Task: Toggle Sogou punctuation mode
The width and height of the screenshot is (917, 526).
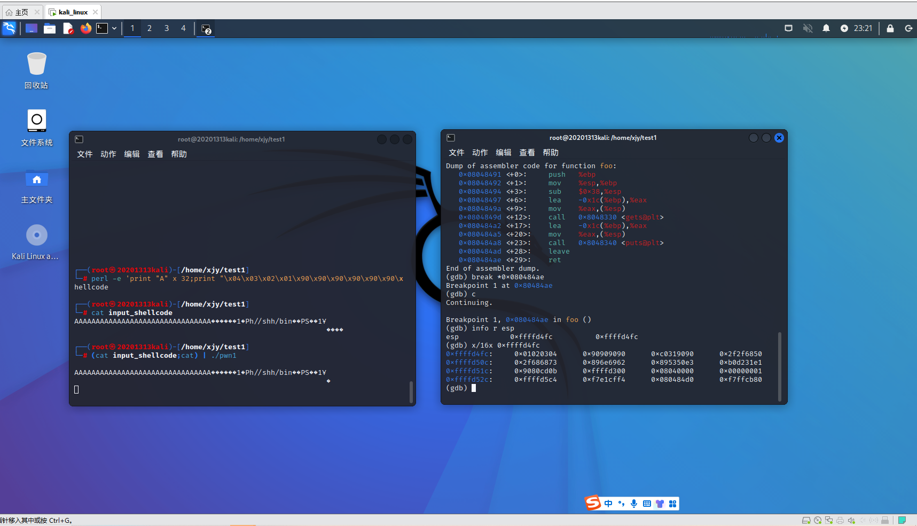Action: click(621, 504)
